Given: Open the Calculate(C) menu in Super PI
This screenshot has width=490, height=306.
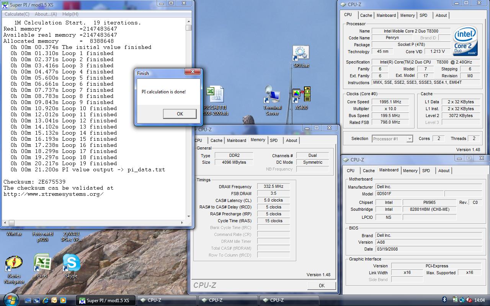Looking at the screenshot, I should point(17,14).
